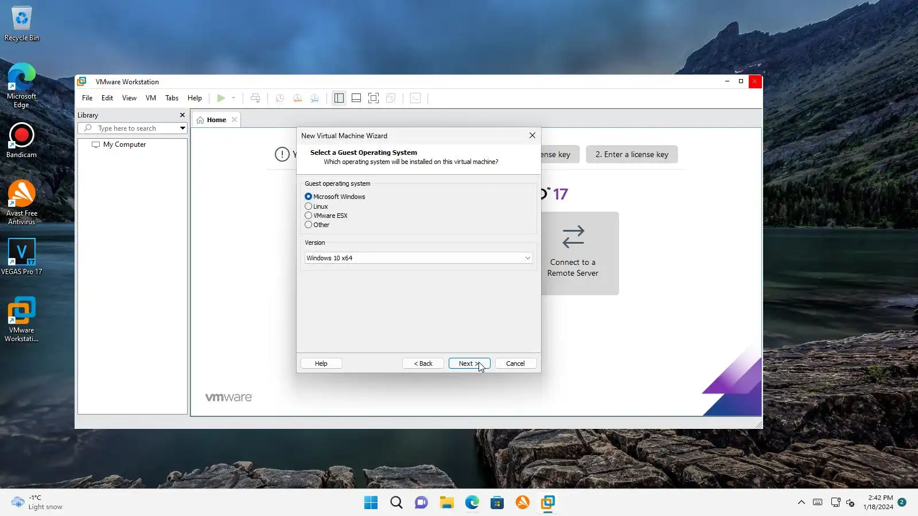Open the VM menu
The image size is (918, 516).
[151, 98]
